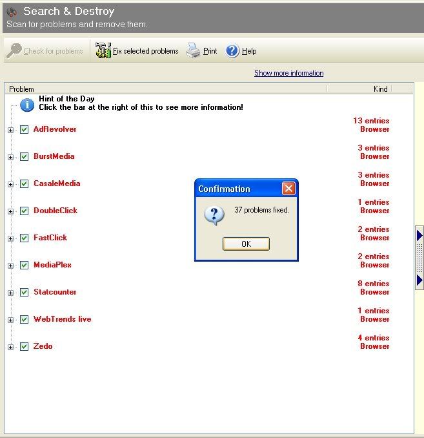Click the Help question mark icon
The width and height of the screenshot is (424, 438).
pos(232,51)
